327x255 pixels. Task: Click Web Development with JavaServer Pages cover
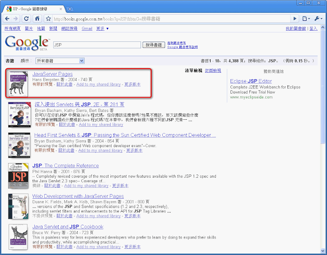[18, 206]
